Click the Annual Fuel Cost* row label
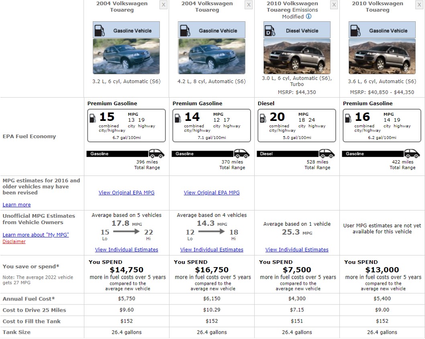Image resolution: width=425 pixels, height=339 pixels. tap(29, 299)
